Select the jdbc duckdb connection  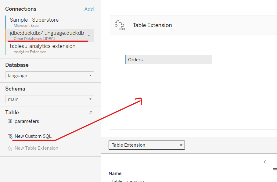point(46,33)
